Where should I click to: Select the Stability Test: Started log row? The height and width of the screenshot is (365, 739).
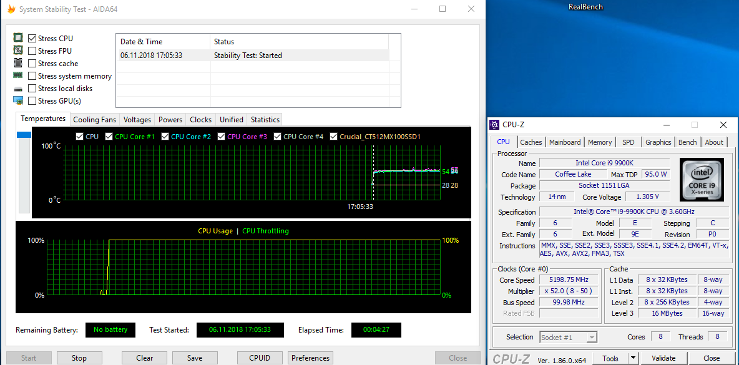tap(253, 56)
